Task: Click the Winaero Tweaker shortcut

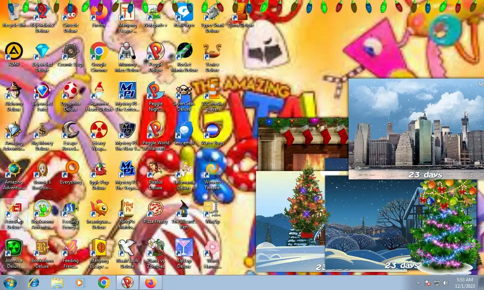Action: coord(212,175)
